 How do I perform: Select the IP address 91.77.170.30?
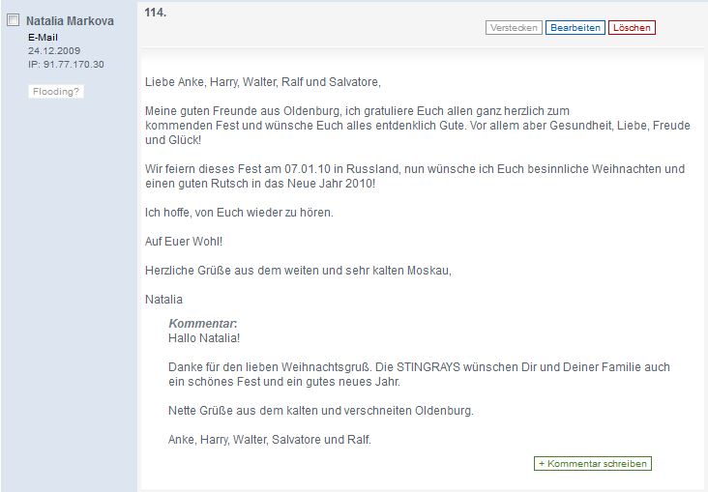(74, 64)
